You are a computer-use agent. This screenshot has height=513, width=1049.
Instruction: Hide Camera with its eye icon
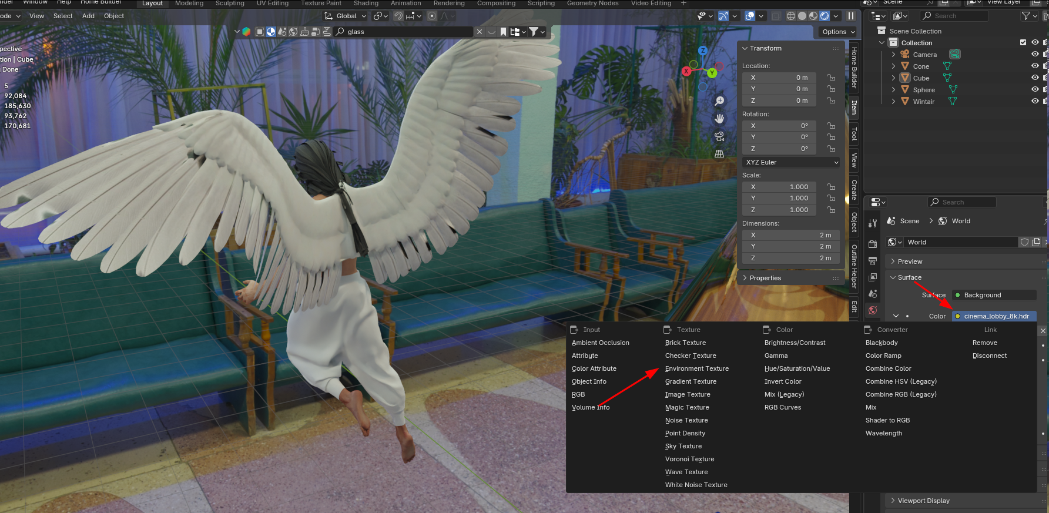click(x=1035, y=54)
